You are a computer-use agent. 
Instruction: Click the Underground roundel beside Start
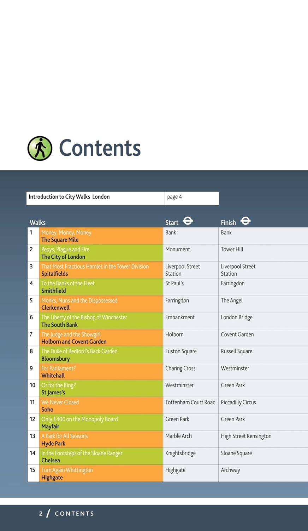188,221
